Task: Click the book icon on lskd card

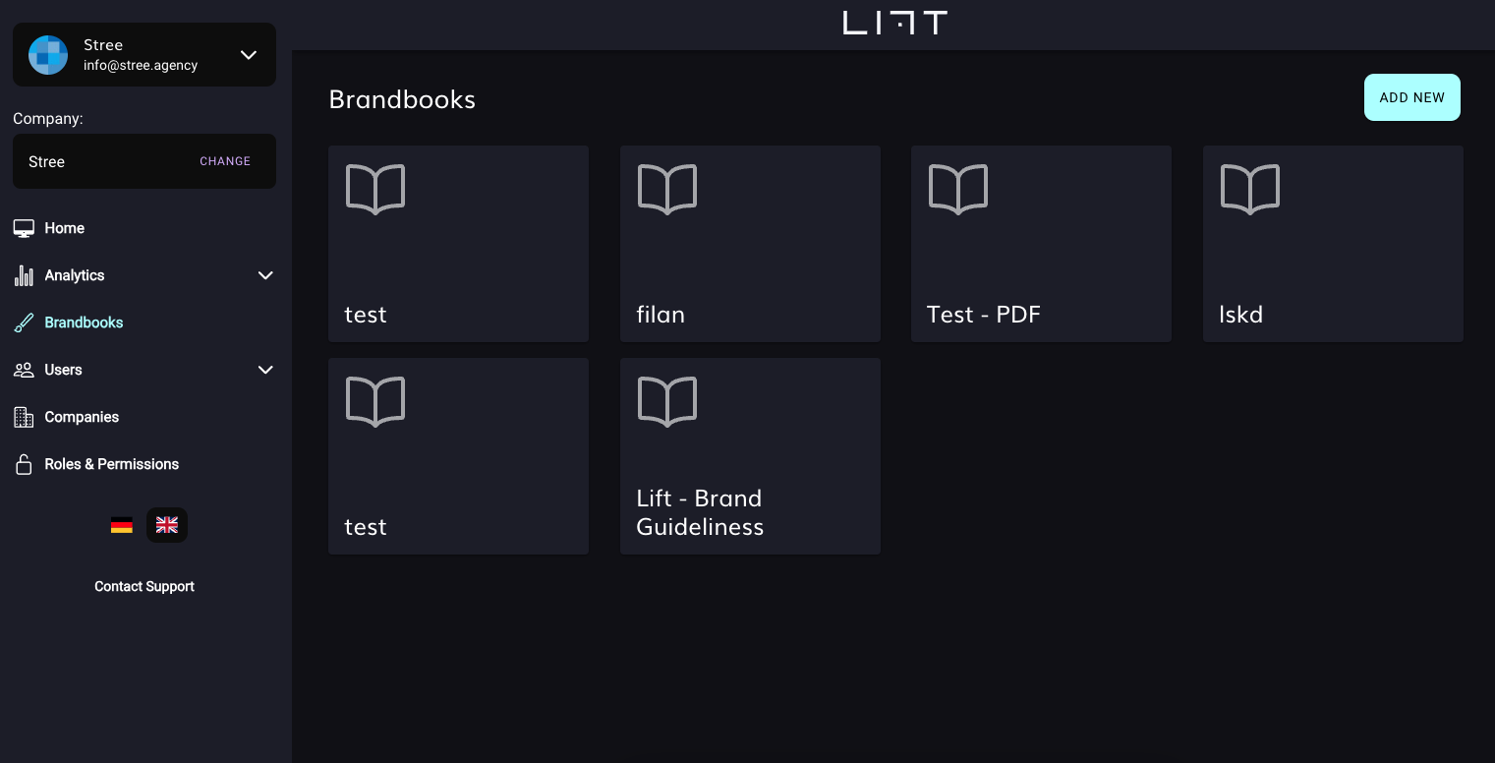Action: (x=1250, y=189)
